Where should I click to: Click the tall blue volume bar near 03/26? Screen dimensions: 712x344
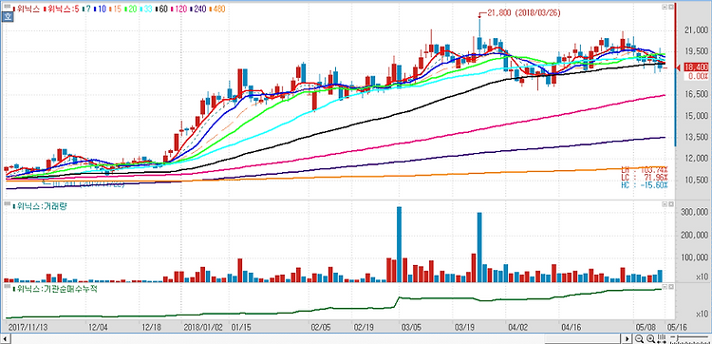coord(479,247)
